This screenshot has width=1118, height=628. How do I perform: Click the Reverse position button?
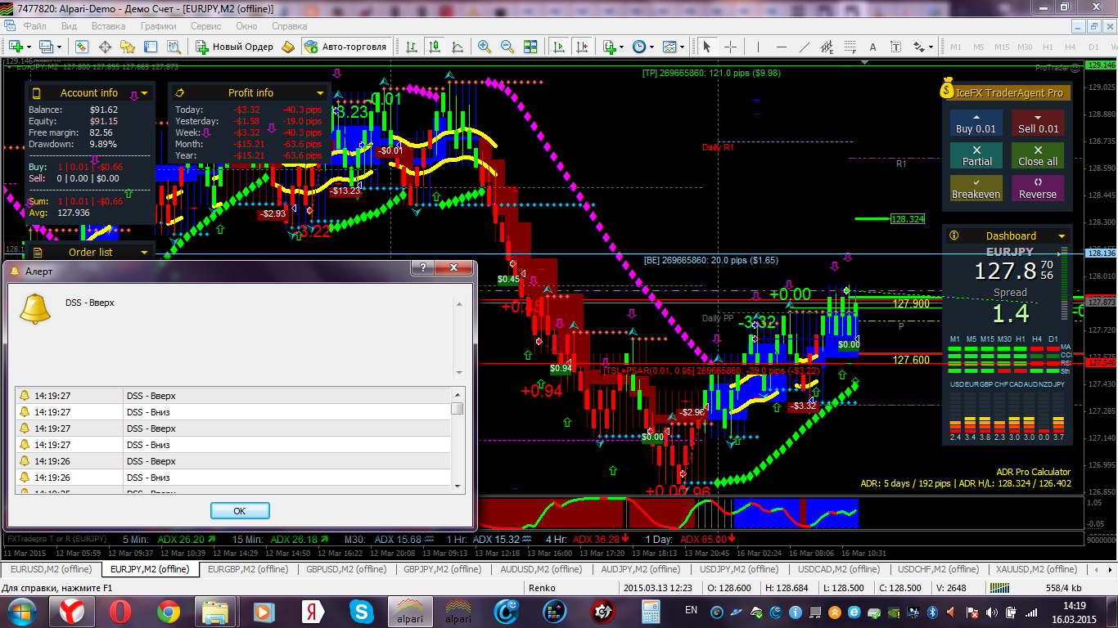point(1038,188)
